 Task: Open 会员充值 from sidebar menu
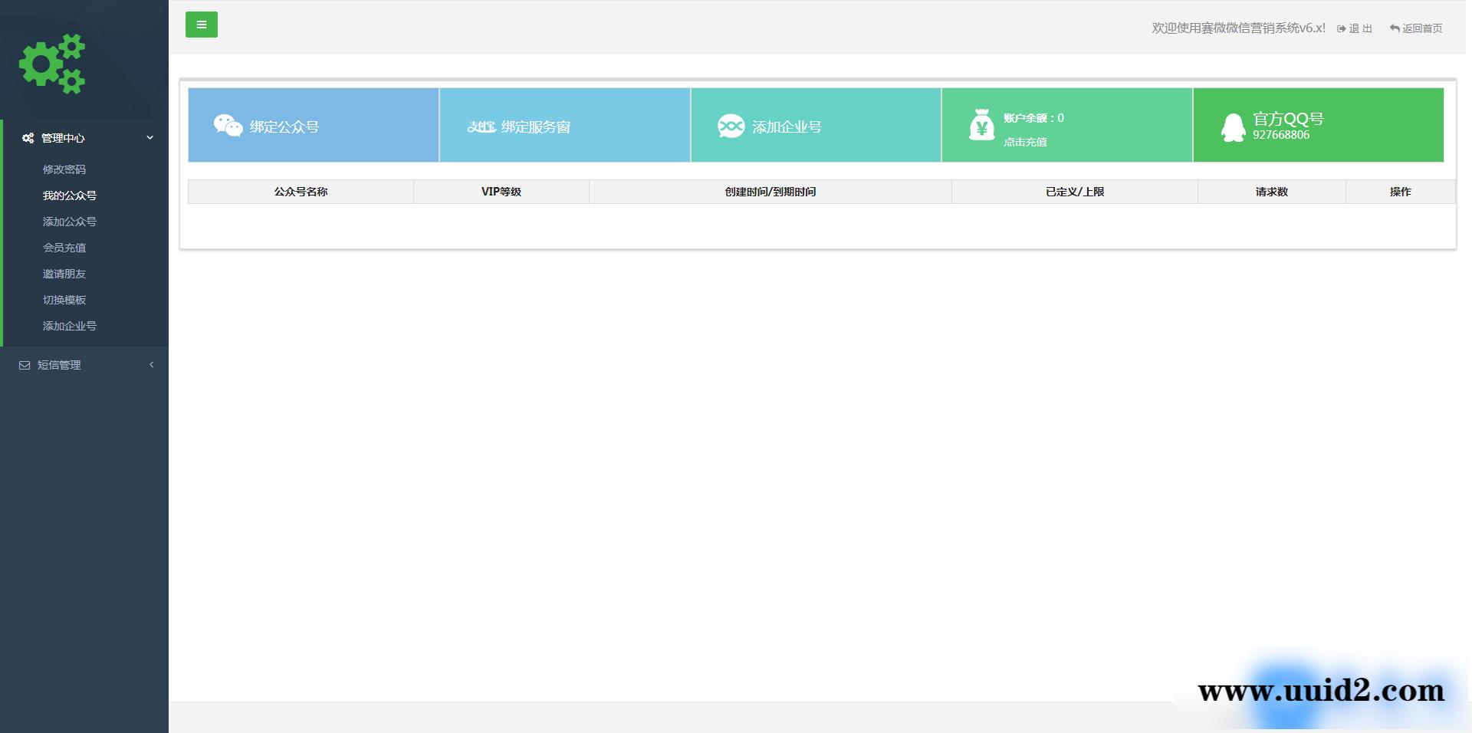click(x=64, y=248)
